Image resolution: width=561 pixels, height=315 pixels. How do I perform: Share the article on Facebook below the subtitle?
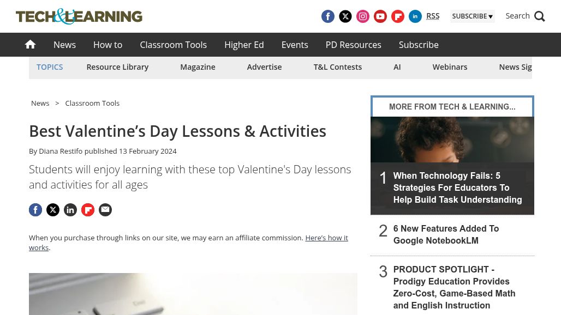(35, 210)
